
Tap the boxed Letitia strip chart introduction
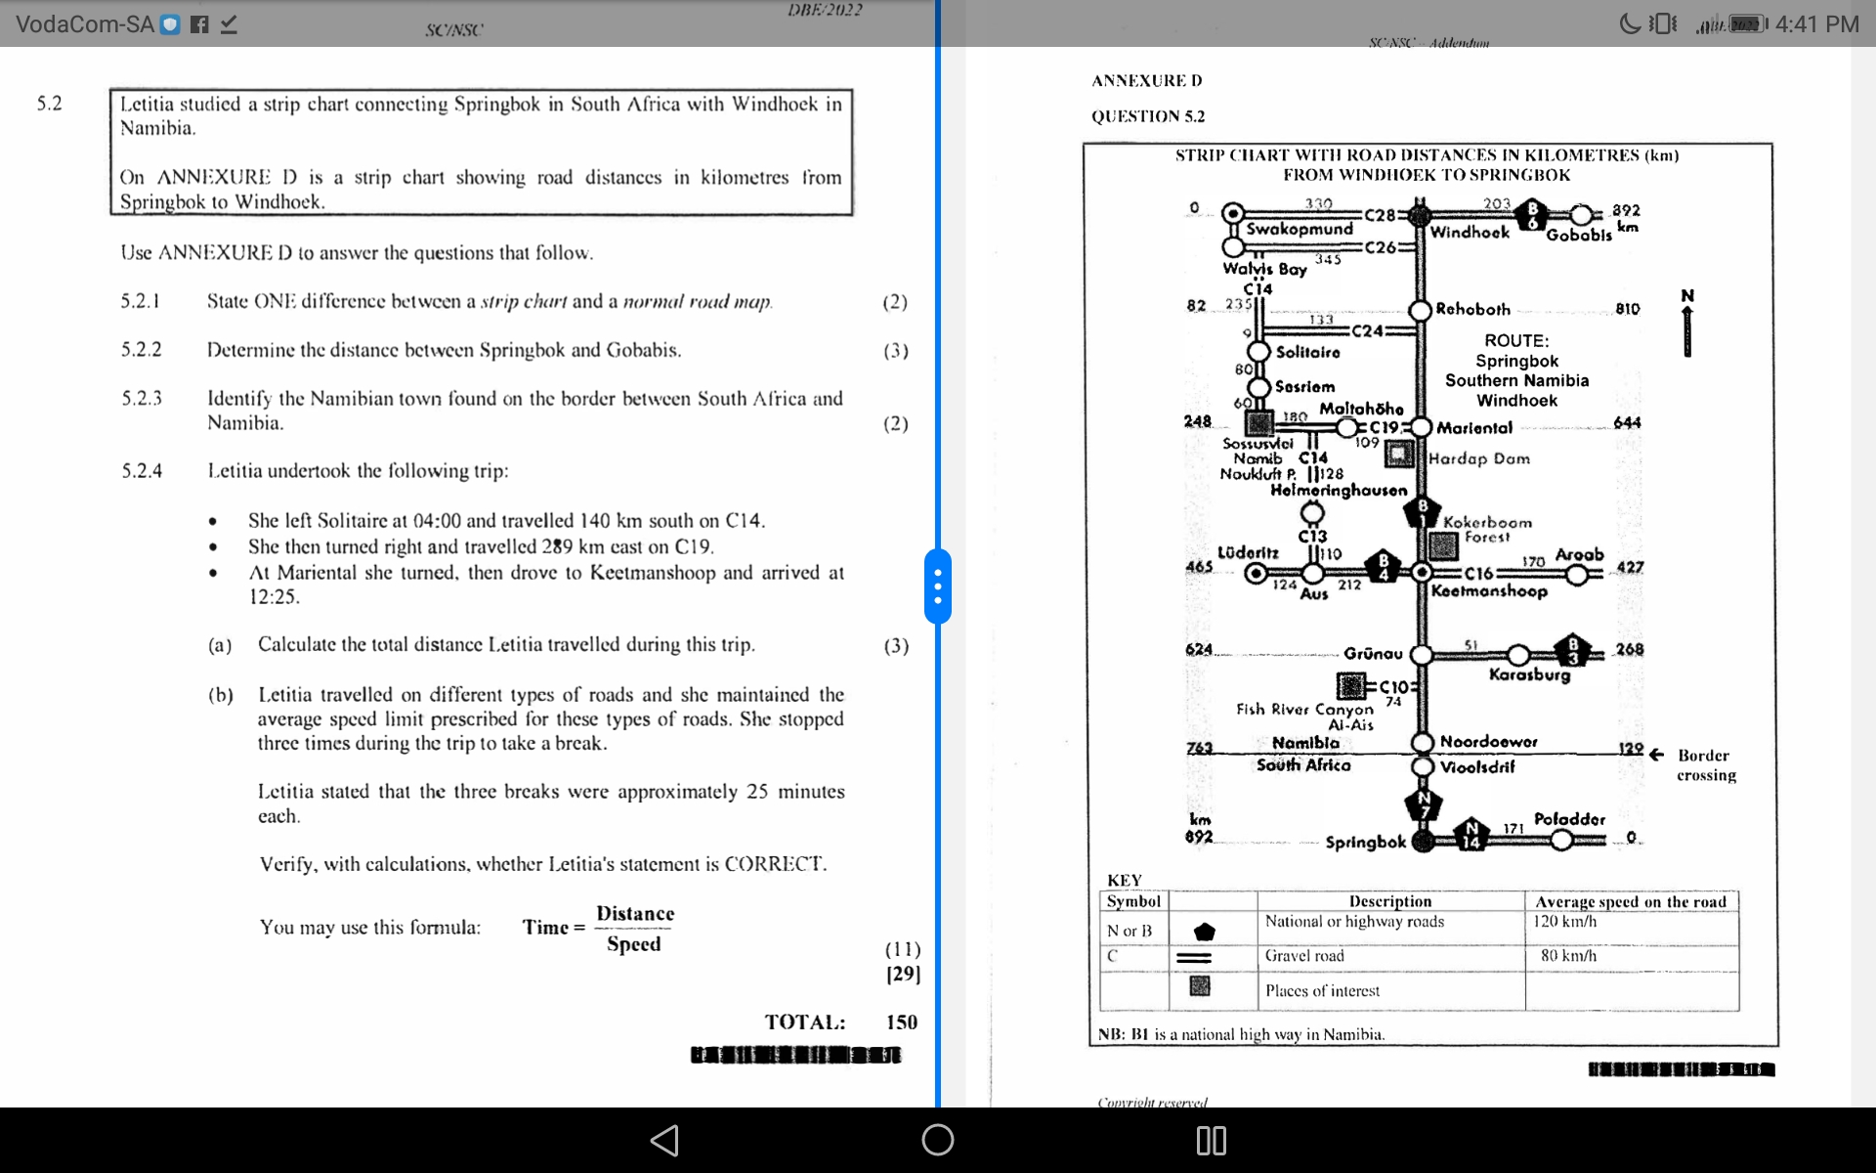481,152
